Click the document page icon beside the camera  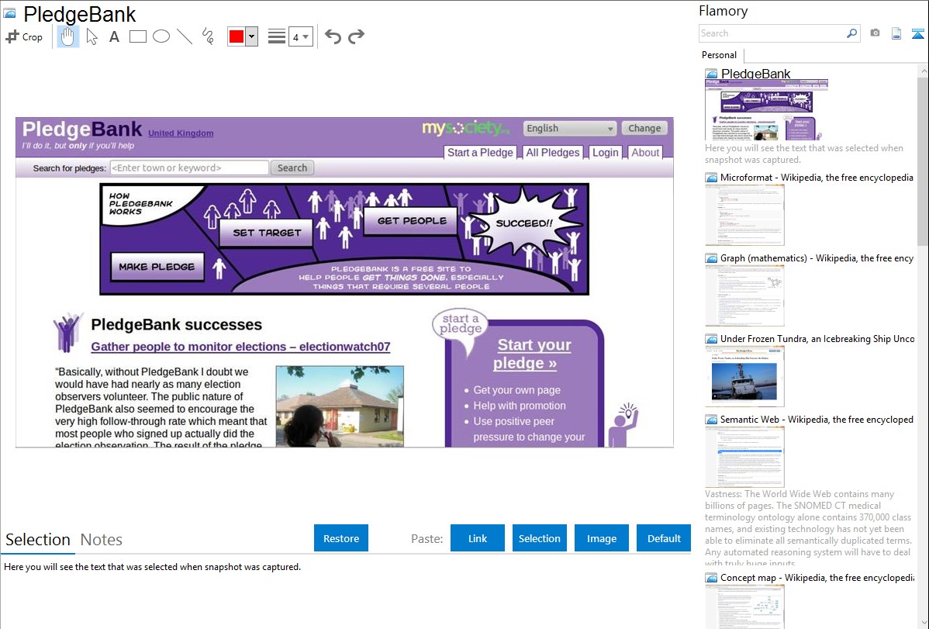(896, 33)
